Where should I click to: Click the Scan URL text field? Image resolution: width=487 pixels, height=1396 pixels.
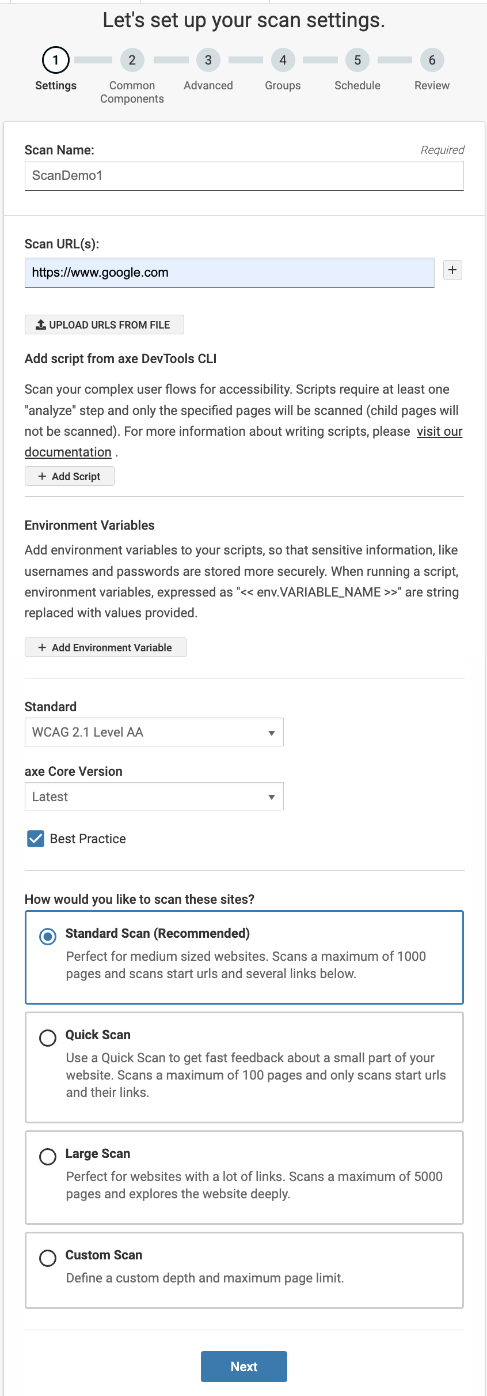click(229, 273)
